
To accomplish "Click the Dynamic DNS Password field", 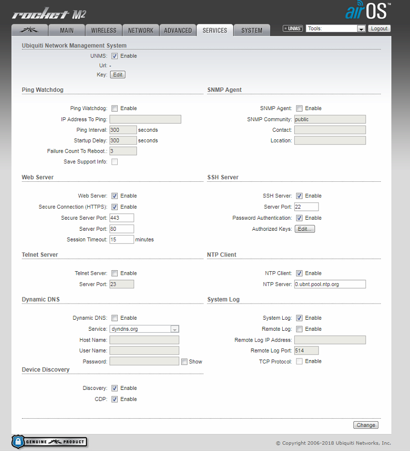I will (144, 361).
